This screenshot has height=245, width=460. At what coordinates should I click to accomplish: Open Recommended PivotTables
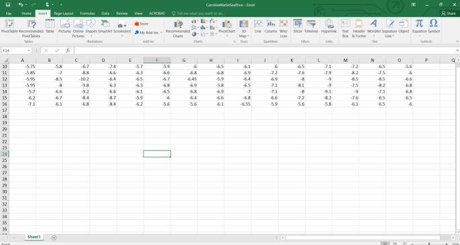point(31,28)
